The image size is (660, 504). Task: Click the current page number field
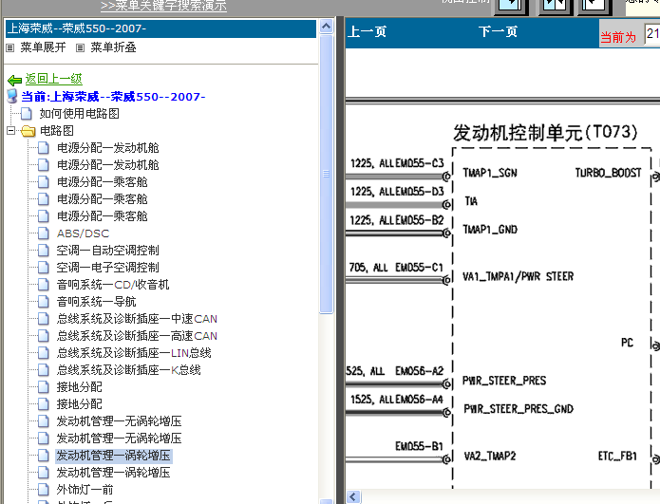pyautogui.click(x=652, y=34)
